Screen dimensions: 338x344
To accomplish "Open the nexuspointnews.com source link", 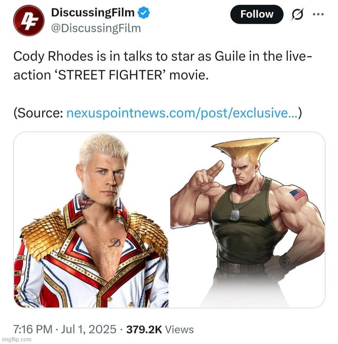I will [x=182, y=113].
